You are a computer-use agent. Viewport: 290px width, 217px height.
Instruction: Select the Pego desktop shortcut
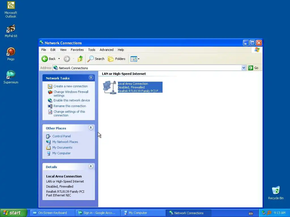pos(11,54)
